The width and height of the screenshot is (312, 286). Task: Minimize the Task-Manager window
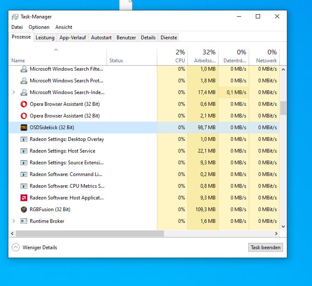(239, 16)
